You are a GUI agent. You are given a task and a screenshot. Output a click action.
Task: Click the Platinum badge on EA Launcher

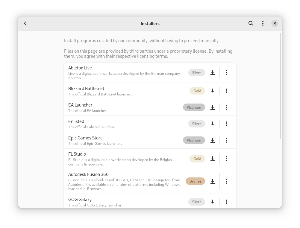pos(194,107)
